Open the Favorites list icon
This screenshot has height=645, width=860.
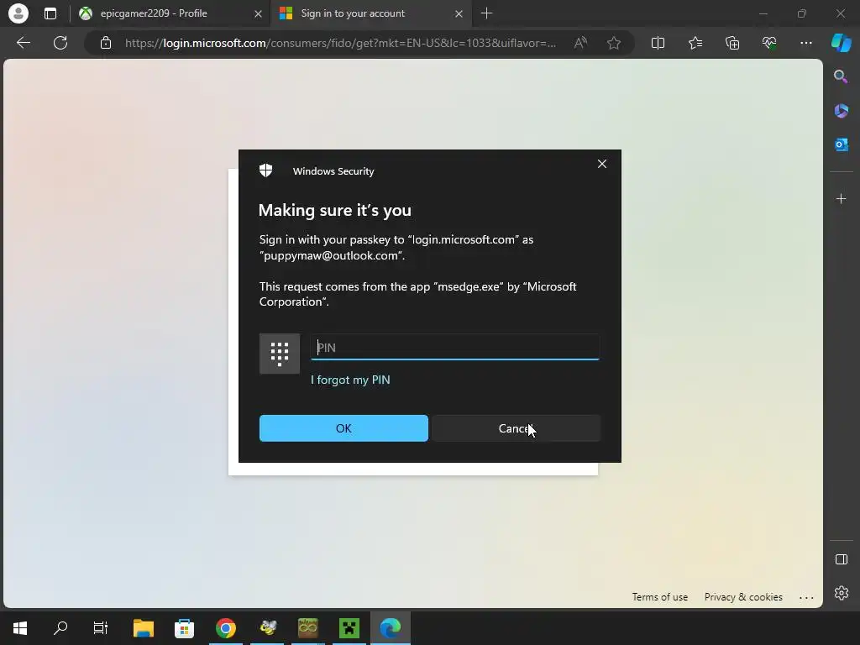tap(695, 43)
